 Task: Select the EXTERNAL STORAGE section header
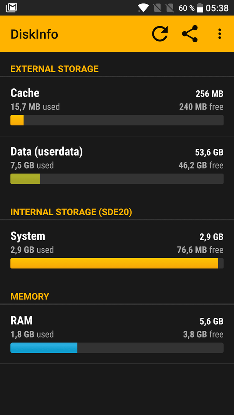tap(54, 69)
